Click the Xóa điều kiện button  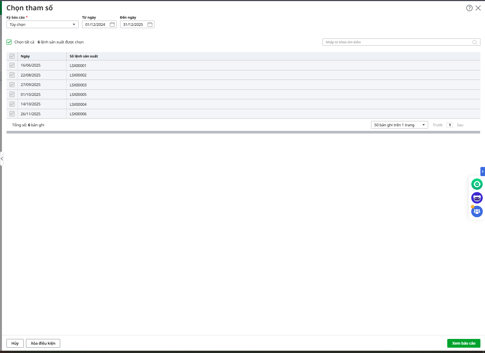pyautogui.click(x=43, y=343)
